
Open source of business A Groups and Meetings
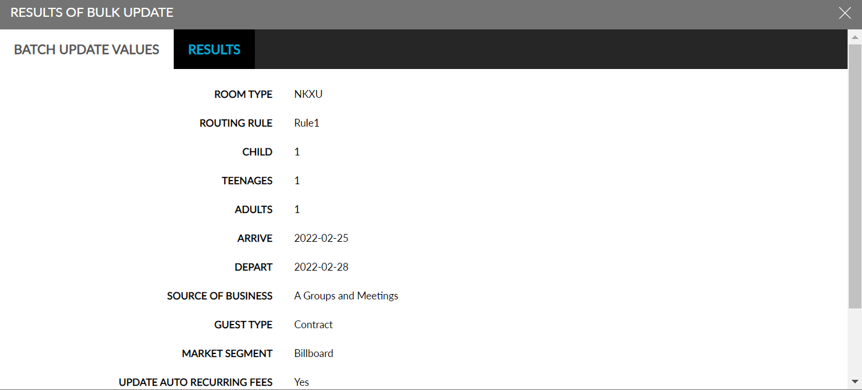coord(346,296)
